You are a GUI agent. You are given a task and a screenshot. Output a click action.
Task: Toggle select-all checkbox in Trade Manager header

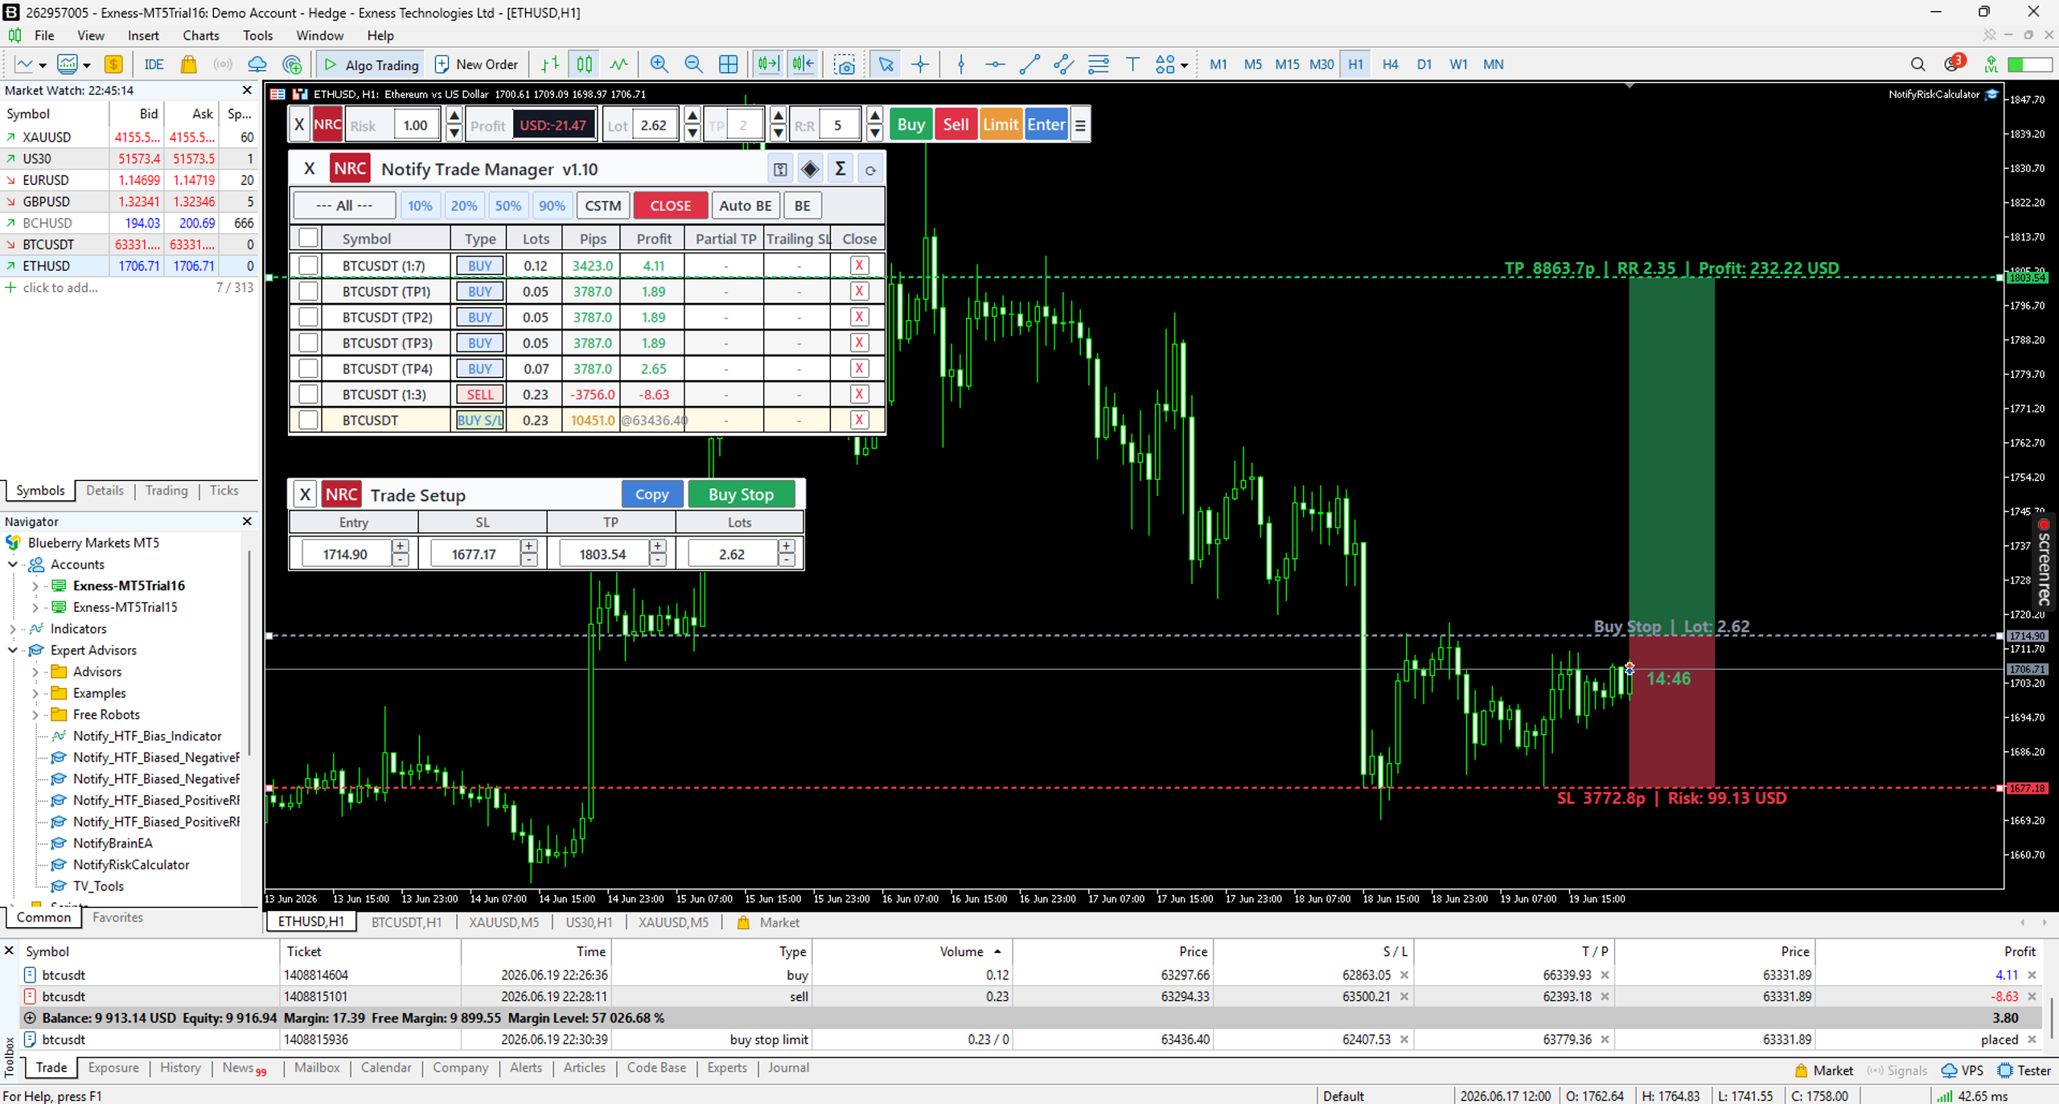(308, 238)
